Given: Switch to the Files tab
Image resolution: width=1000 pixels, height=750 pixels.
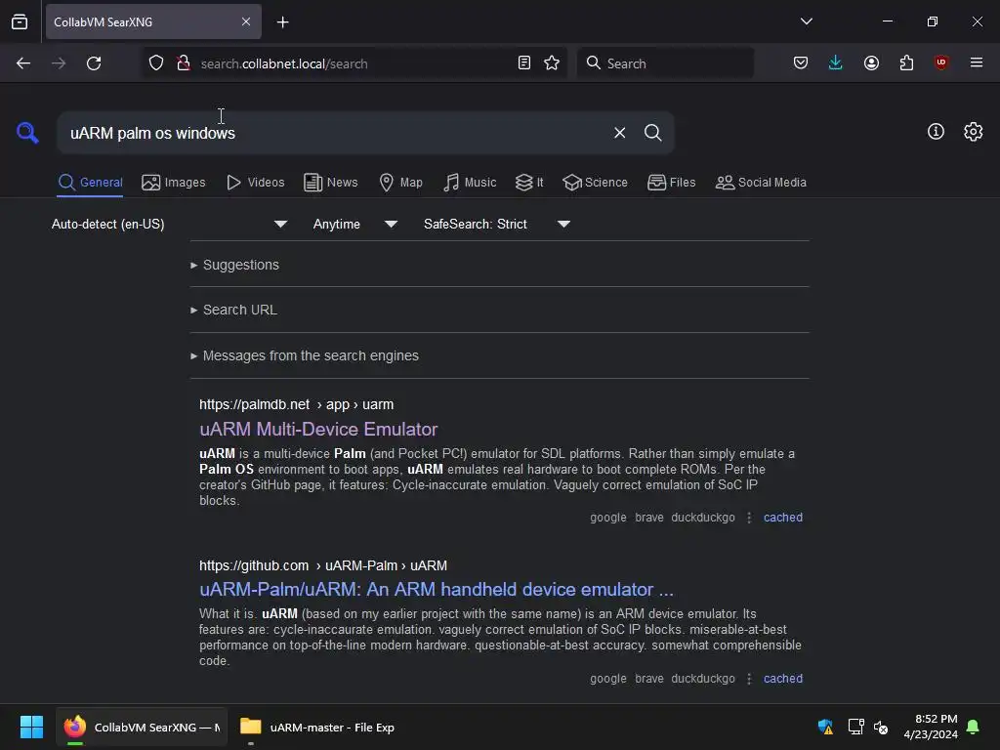Looking at the screenshot, I should click(671, 183).
